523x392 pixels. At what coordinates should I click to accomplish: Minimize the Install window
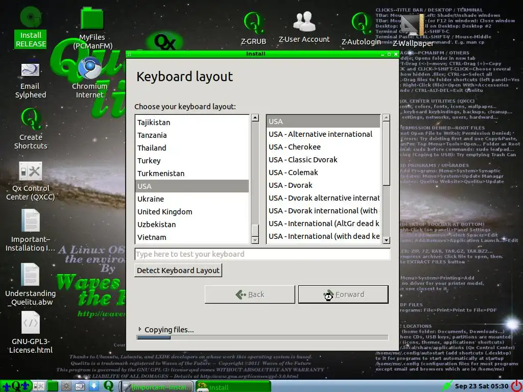tap(383, 54)
